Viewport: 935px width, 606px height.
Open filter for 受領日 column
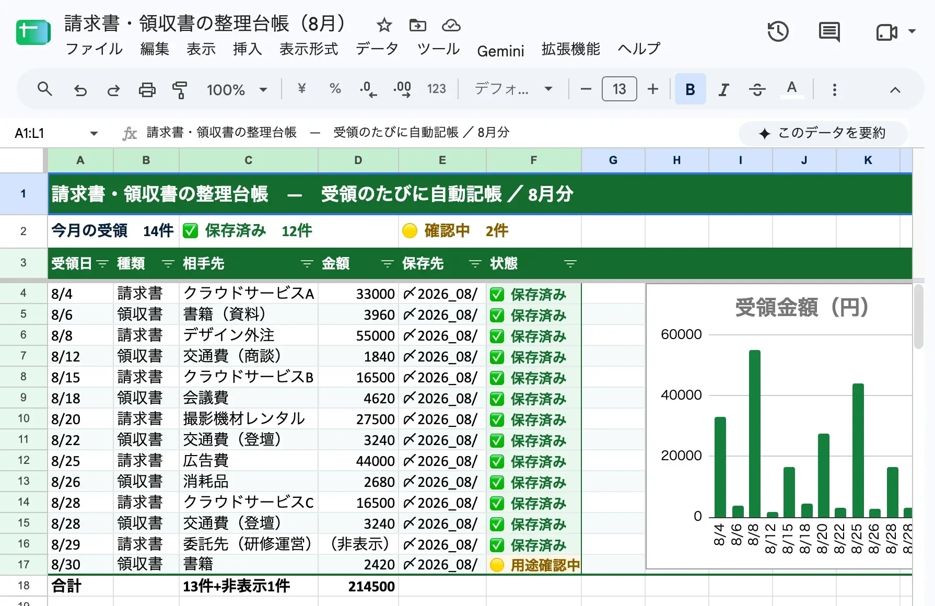[102, 264]
